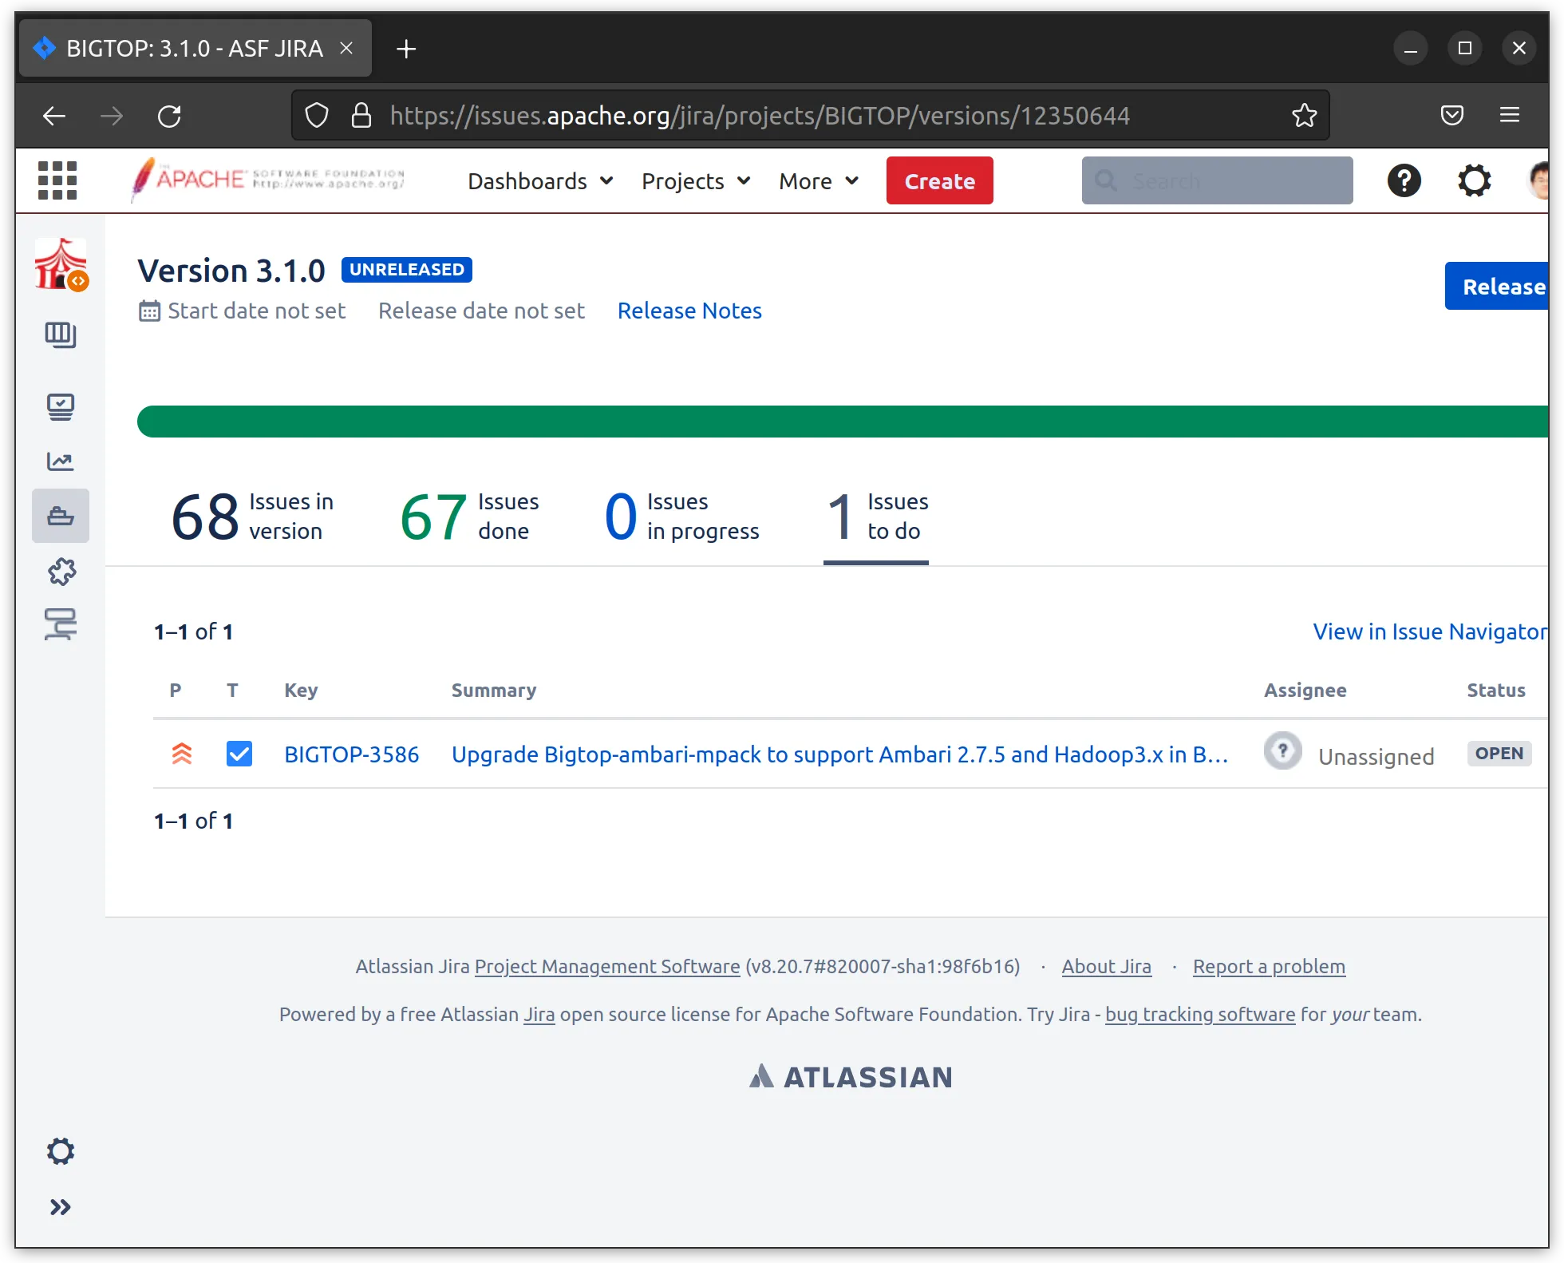Open the Releases ship icon in sidebar
Viewport: 1564px width, 1263px height.
click(x=61, y=517)
